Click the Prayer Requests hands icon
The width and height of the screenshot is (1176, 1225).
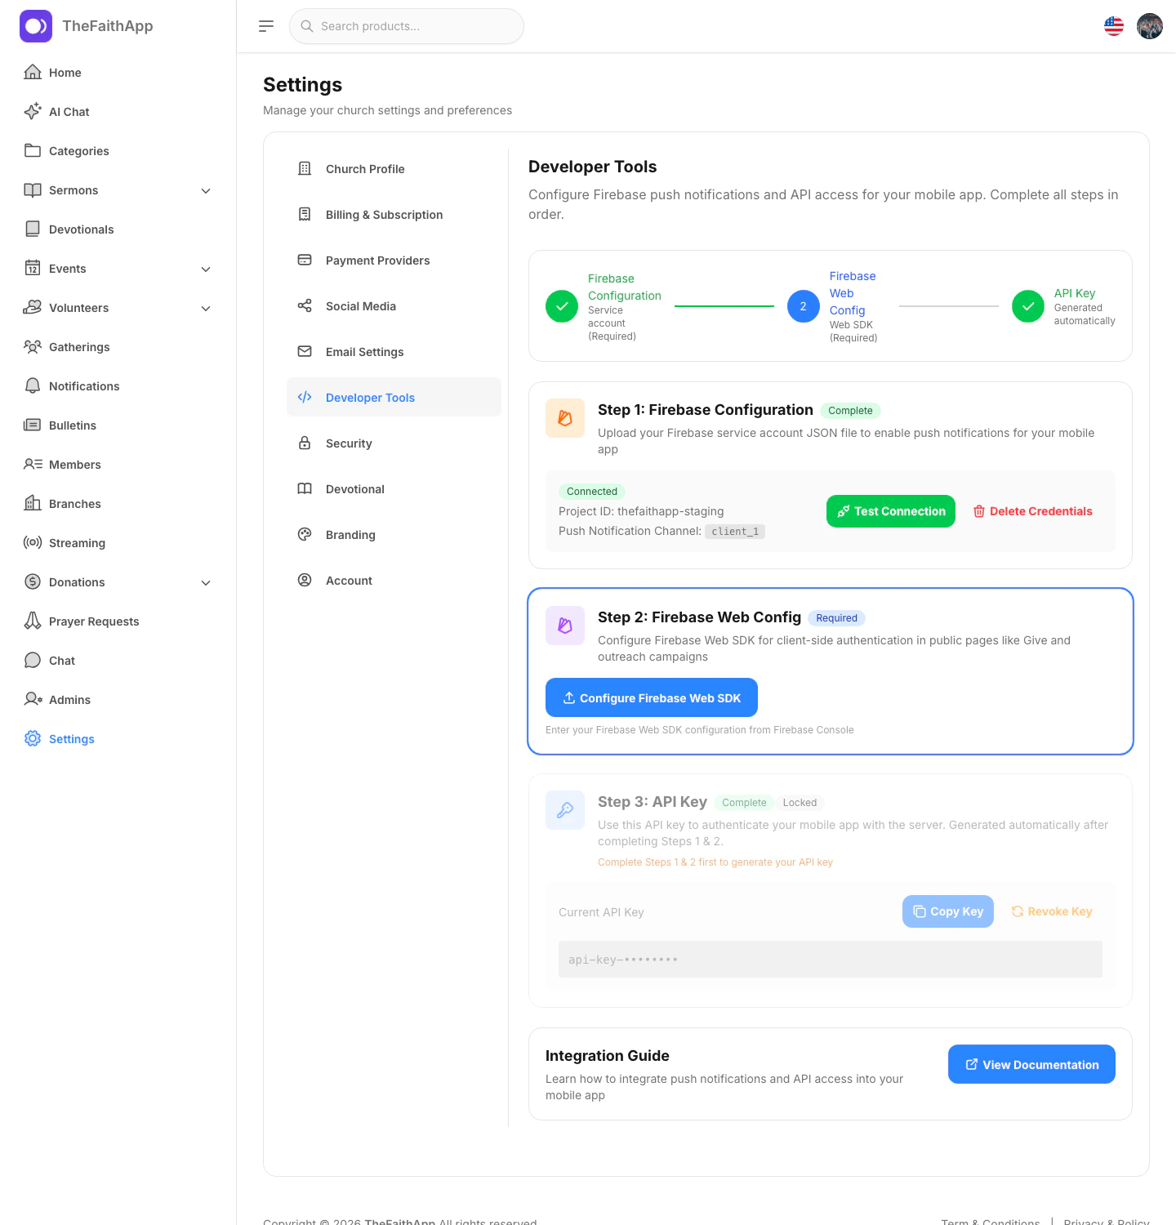(x=33, y=621)
